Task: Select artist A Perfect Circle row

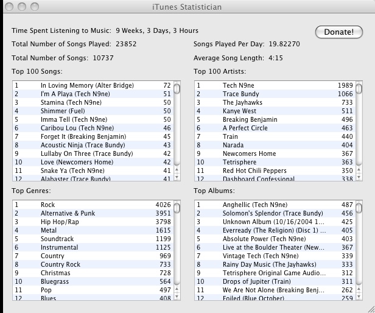Action: point(275,128)
